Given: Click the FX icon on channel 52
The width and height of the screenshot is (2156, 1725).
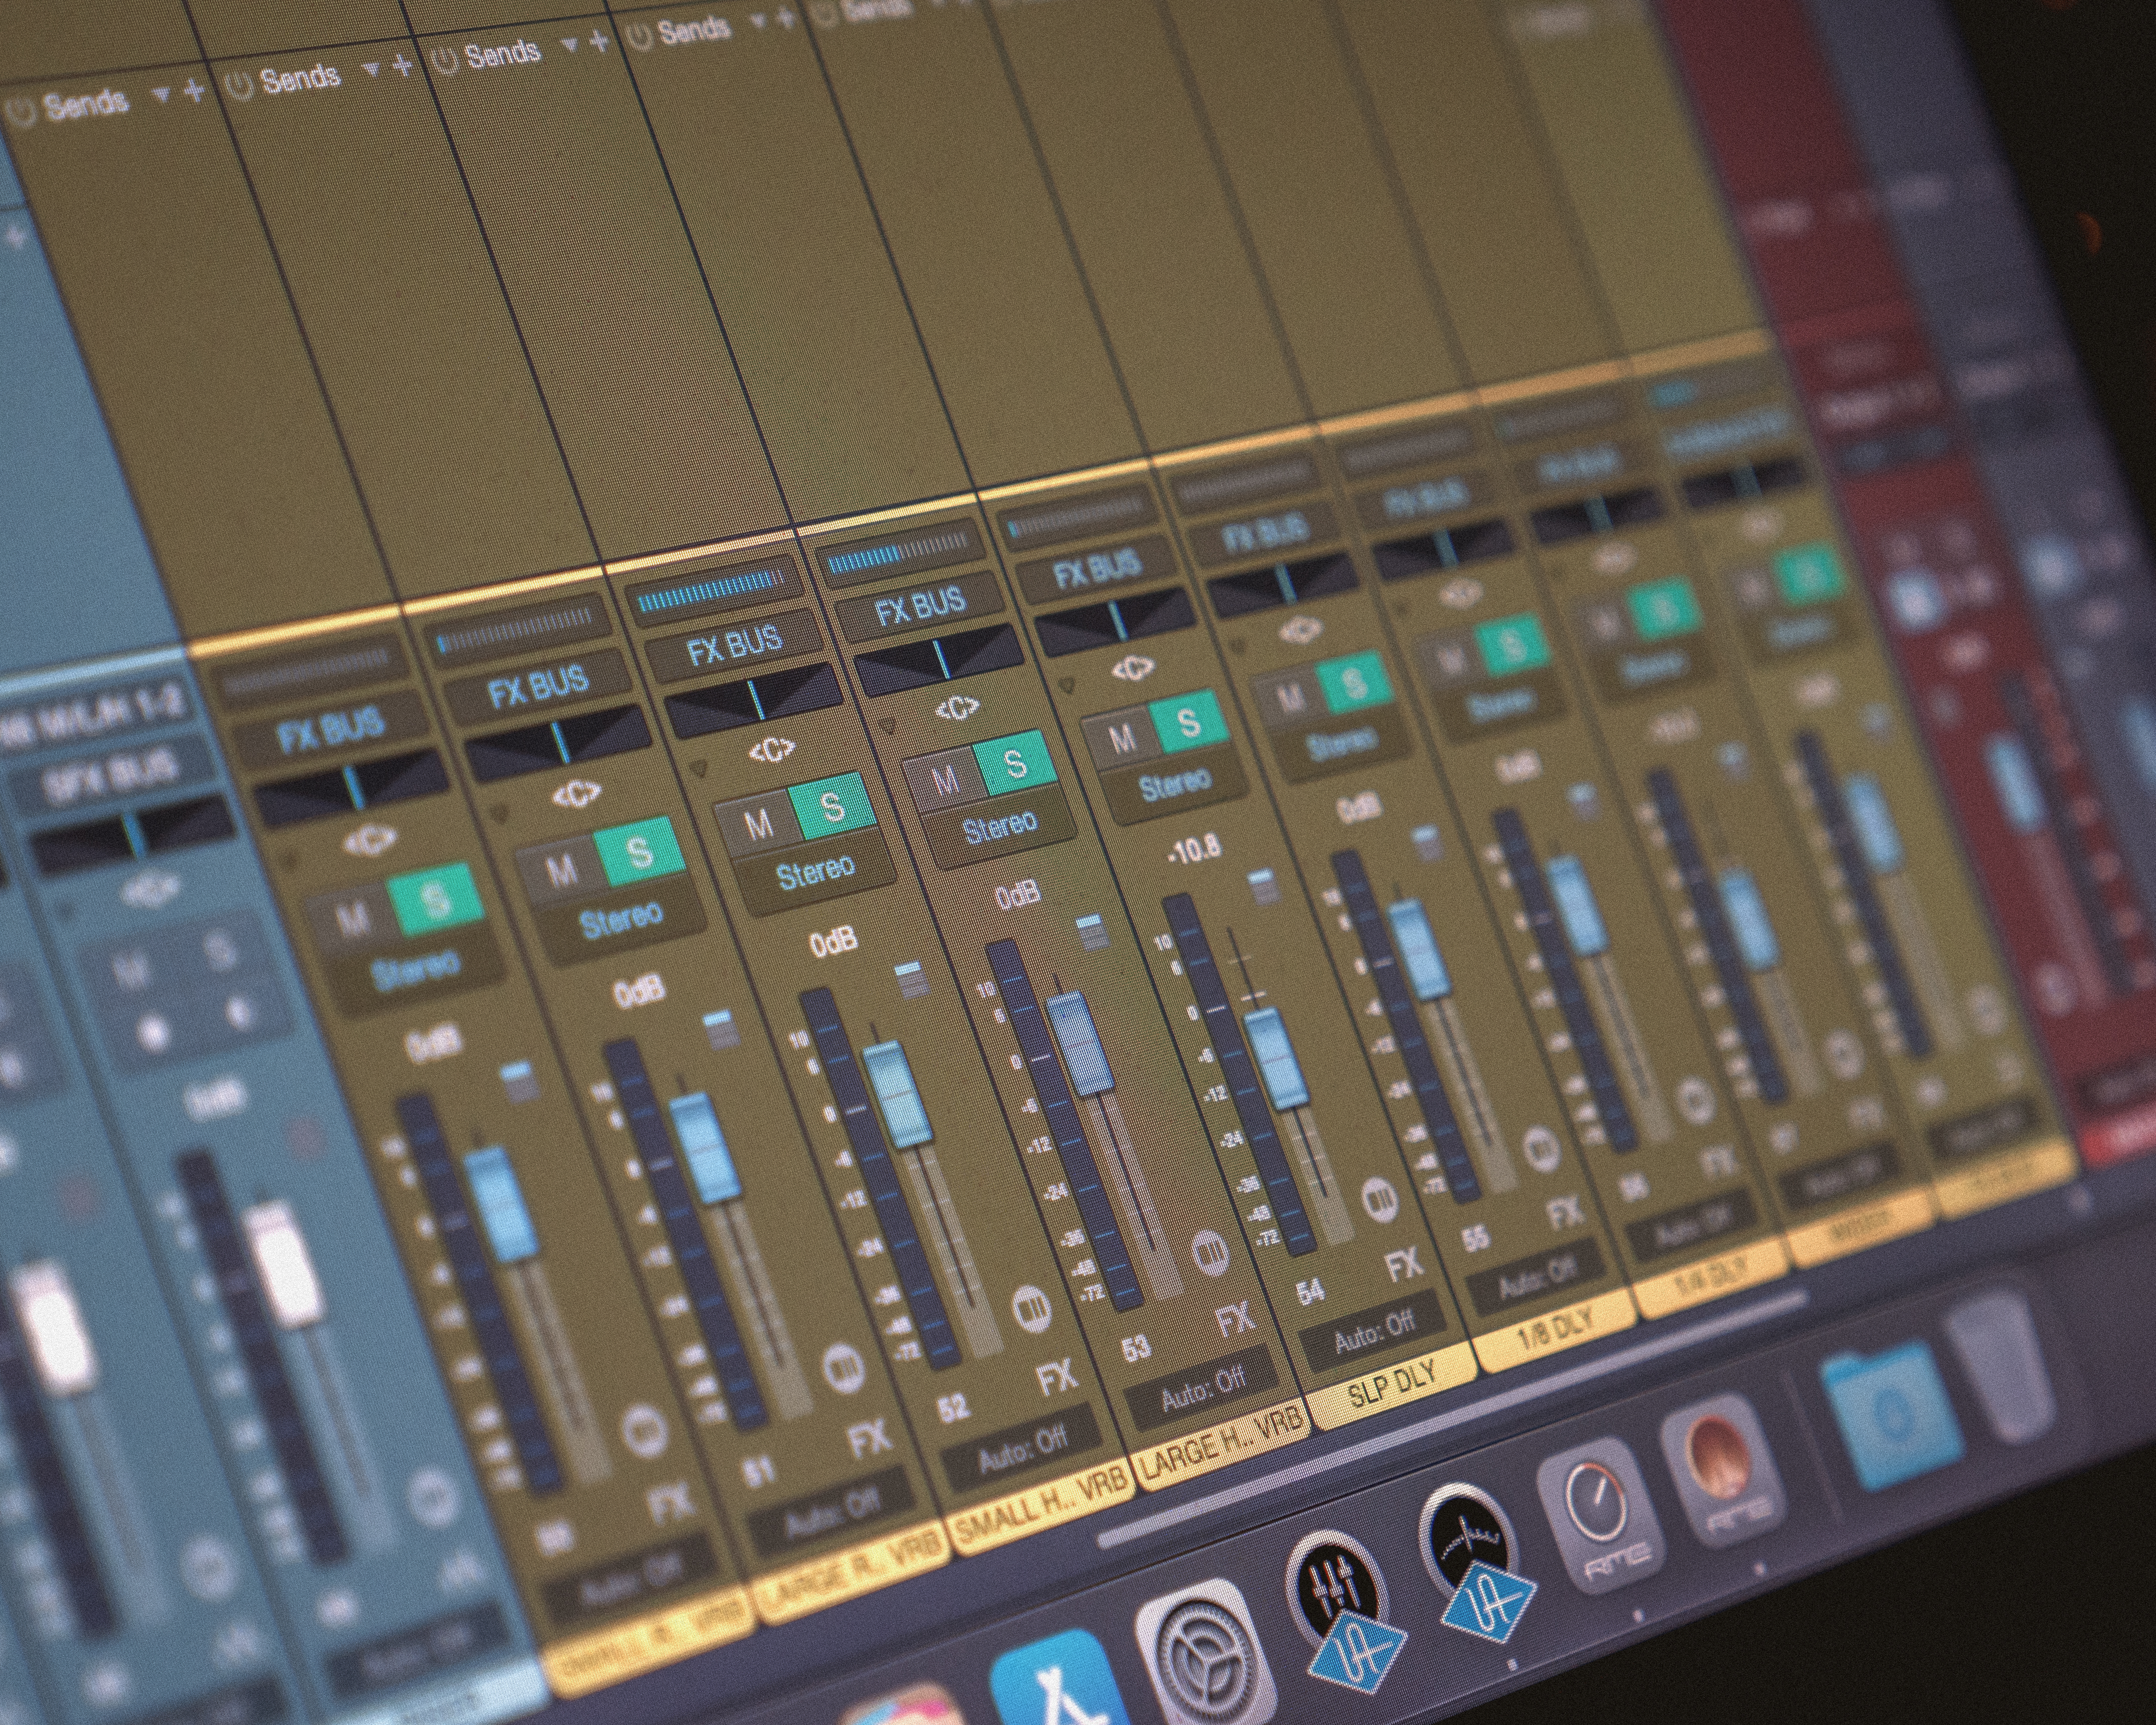Looking at the screenshot, I should tap(1057, 1379).
